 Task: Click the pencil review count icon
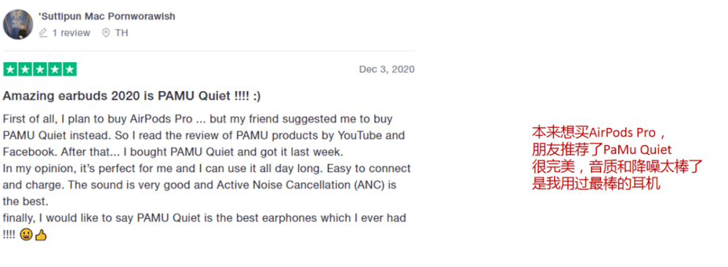(43, 33)
